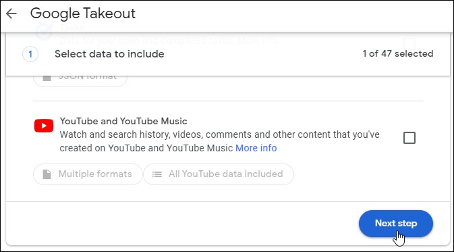454x252 pixels.
Task: Check the YouTube and YouTube Music checkbox
Action: (409, 138)
